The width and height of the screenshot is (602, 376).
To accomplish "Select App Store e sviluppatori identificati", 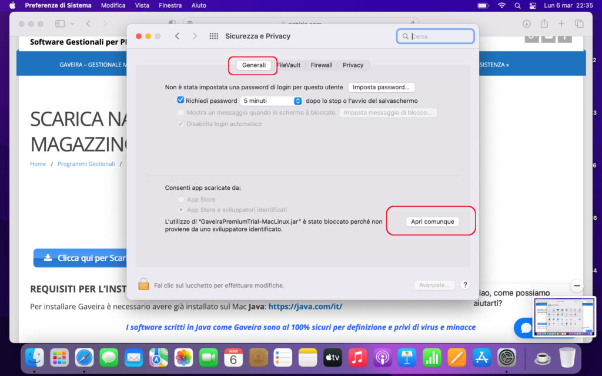I will [x=181, y=210].
